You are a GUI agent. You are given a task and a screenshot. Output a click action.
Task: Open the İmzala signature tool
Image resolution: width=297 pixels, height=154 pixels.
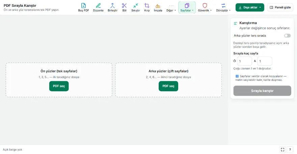(158, 7)
